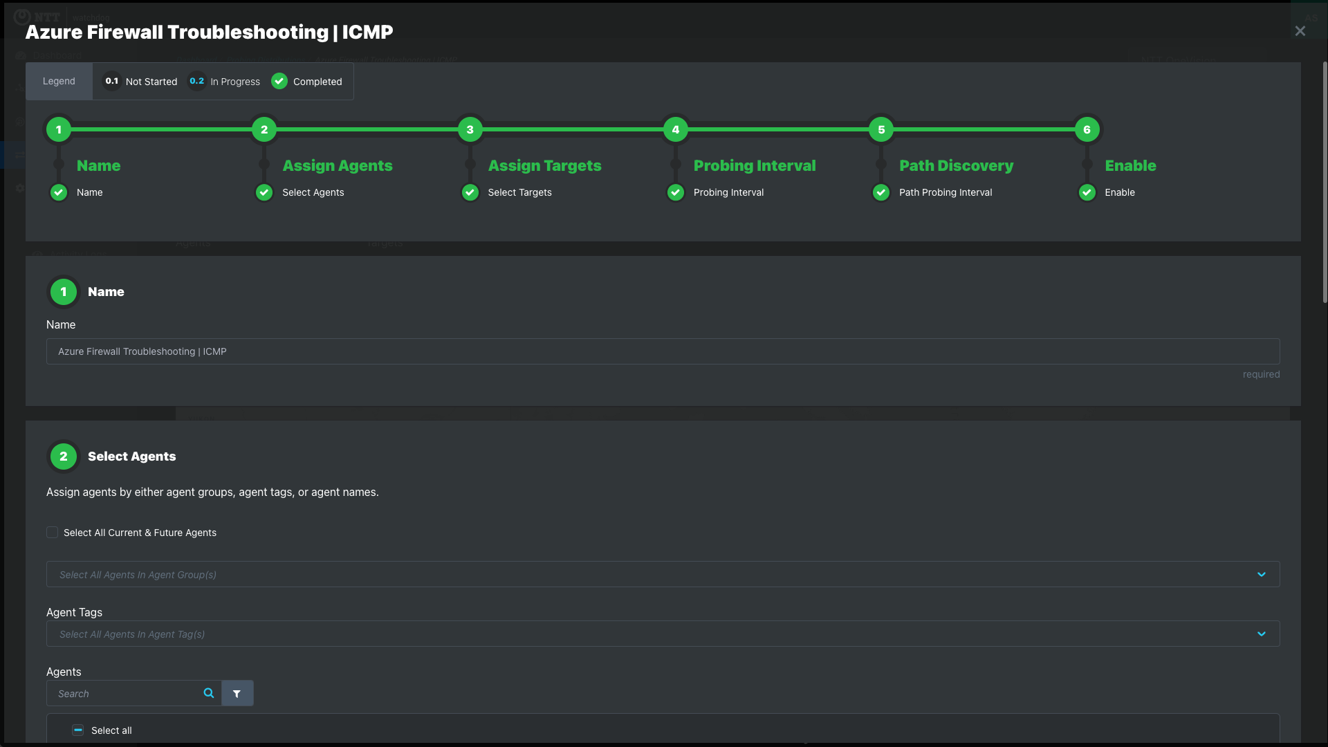The width and height of the screenshot is (1328, 747).
Task: Jump to the Assign Targets step heading
Action: pyautogui.click(x=544, y=165)
